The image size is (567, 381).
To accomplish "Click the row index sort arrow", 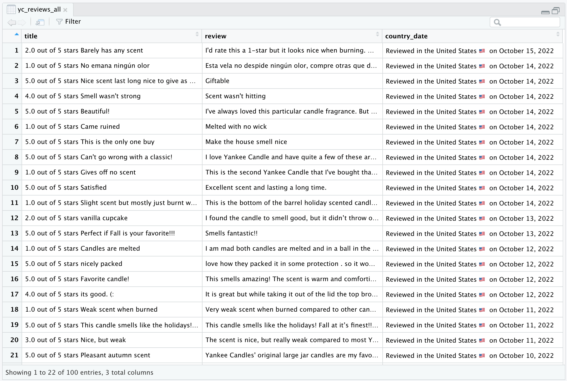I will coord(17,34).
